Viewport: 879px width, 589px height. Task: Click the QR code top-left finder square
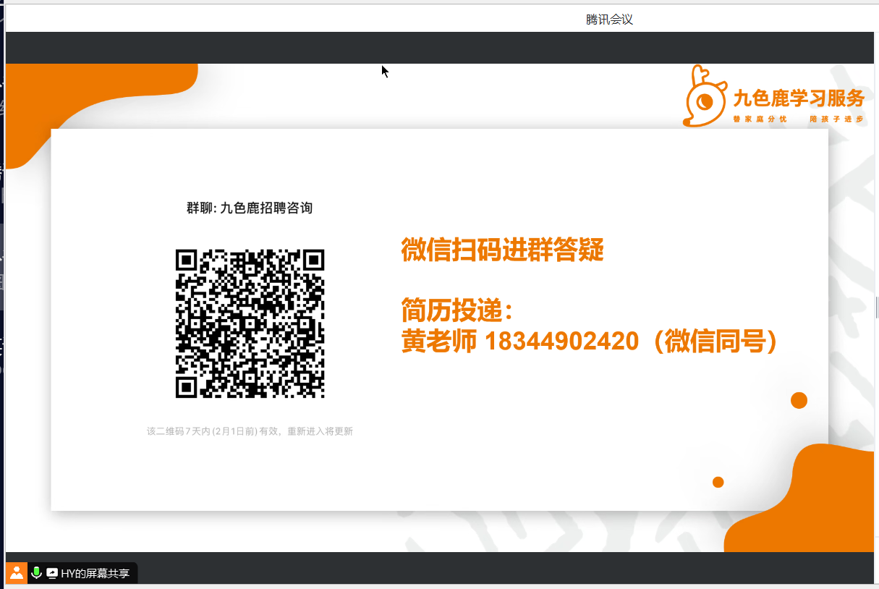(187, 260)
